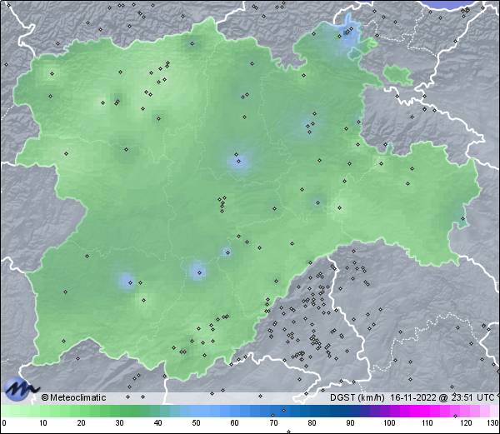The height and width of the screenshot is (434, 500).
Task: Click the 20 label on the legend
Action: 82,423
